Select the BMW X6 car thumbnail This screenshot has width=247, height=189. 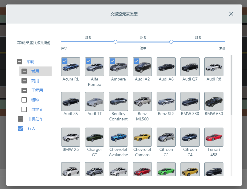coord(71,137)
